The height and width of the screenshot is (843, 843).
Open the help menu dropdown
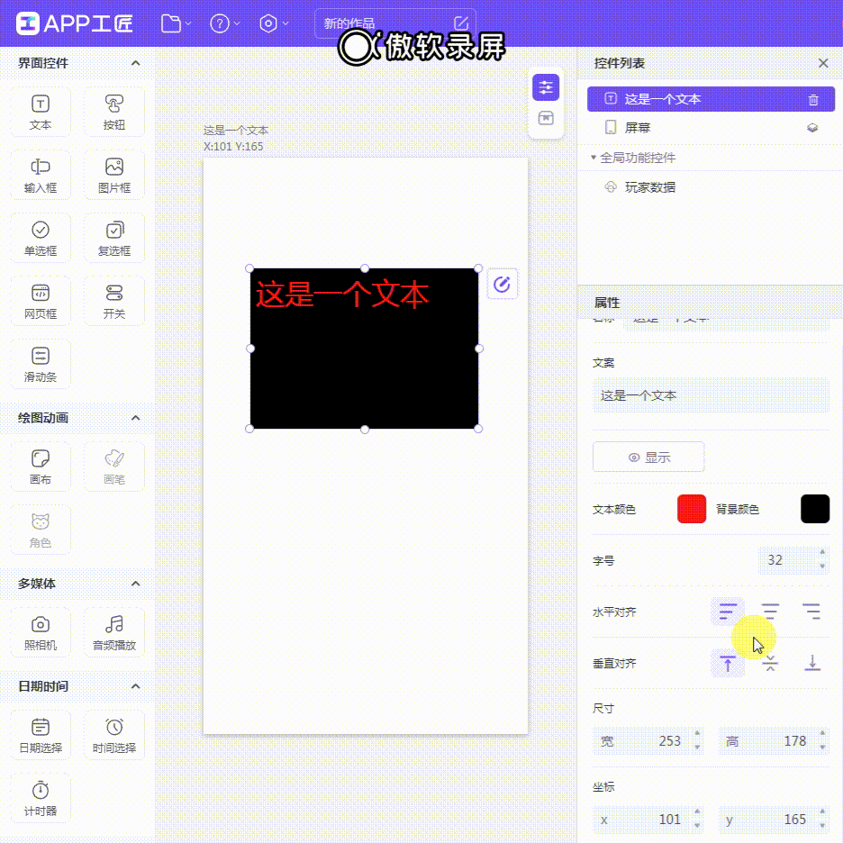[x=225, y=23]
